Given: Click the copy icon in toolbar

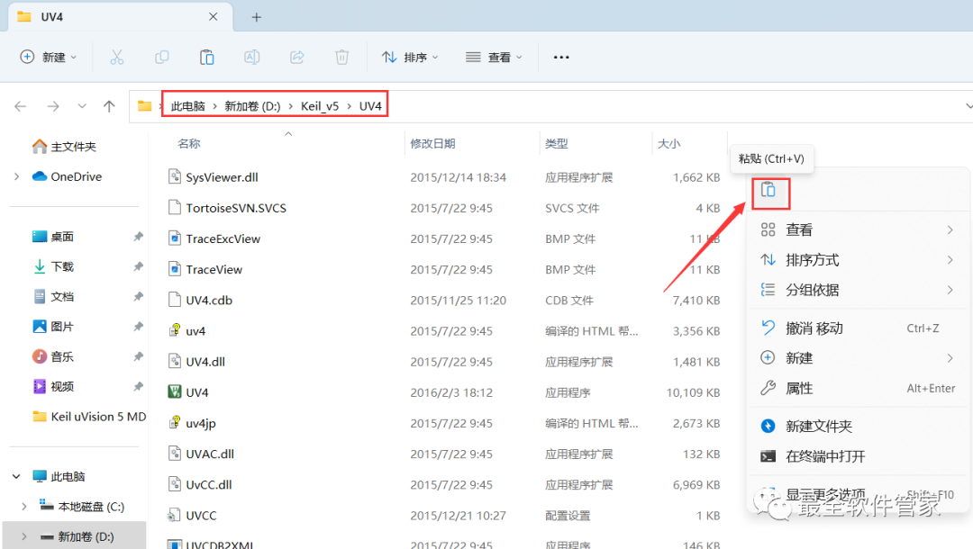Looking at the screenshot, I should [162, 57].
